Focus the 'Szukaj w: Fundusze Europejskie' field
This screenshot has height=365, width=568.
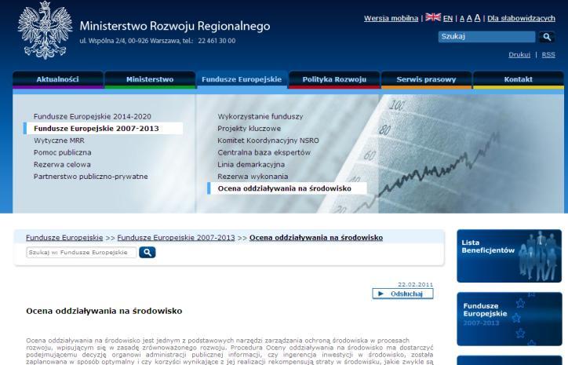pyautogui.click(x=81, y=252)
